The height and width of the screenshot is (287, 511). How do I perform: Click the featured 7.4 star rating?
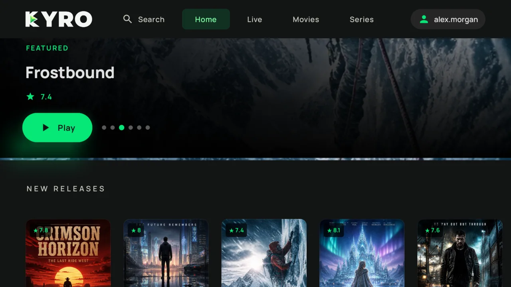[39, 96]
